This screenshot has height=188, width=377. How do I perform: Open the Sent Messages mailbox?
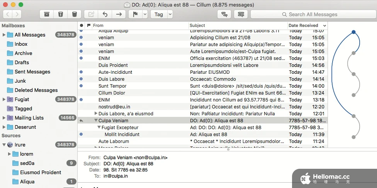click(32, 72)
